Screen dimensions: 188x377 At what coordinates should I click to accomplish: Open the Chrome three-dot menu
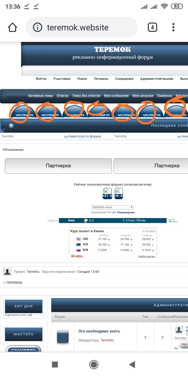[x=173, y=27]
